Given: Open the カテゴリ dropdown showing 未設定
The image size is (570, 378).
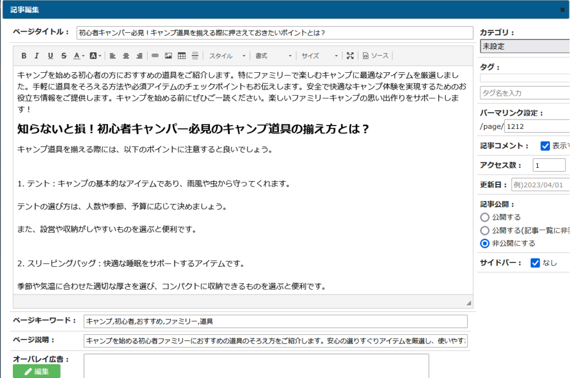Looking at the screenshot, I should coord(524,47).
